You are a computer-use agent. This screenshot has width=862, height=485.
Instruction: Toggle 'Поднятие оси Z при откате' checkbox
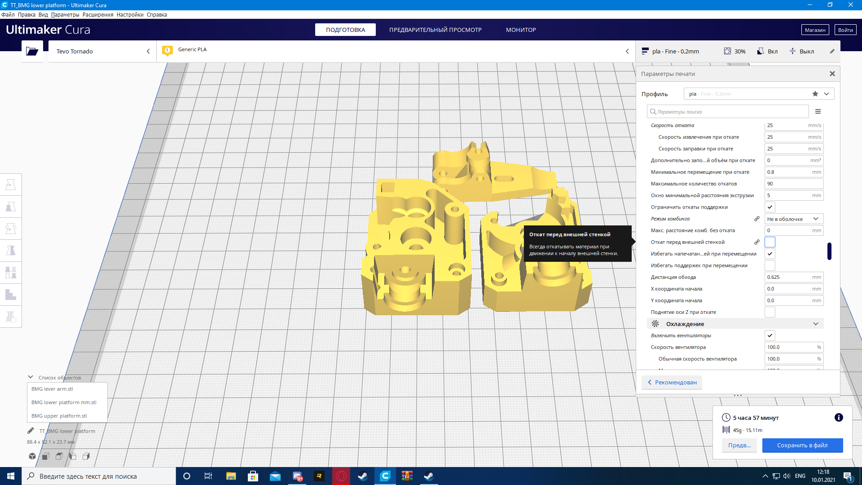pyautogui.click(x=770, y=312)
